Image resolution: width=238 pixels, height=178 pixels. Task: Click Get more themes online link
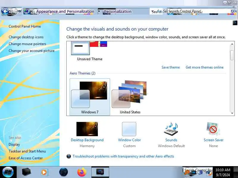click(204, 67)
